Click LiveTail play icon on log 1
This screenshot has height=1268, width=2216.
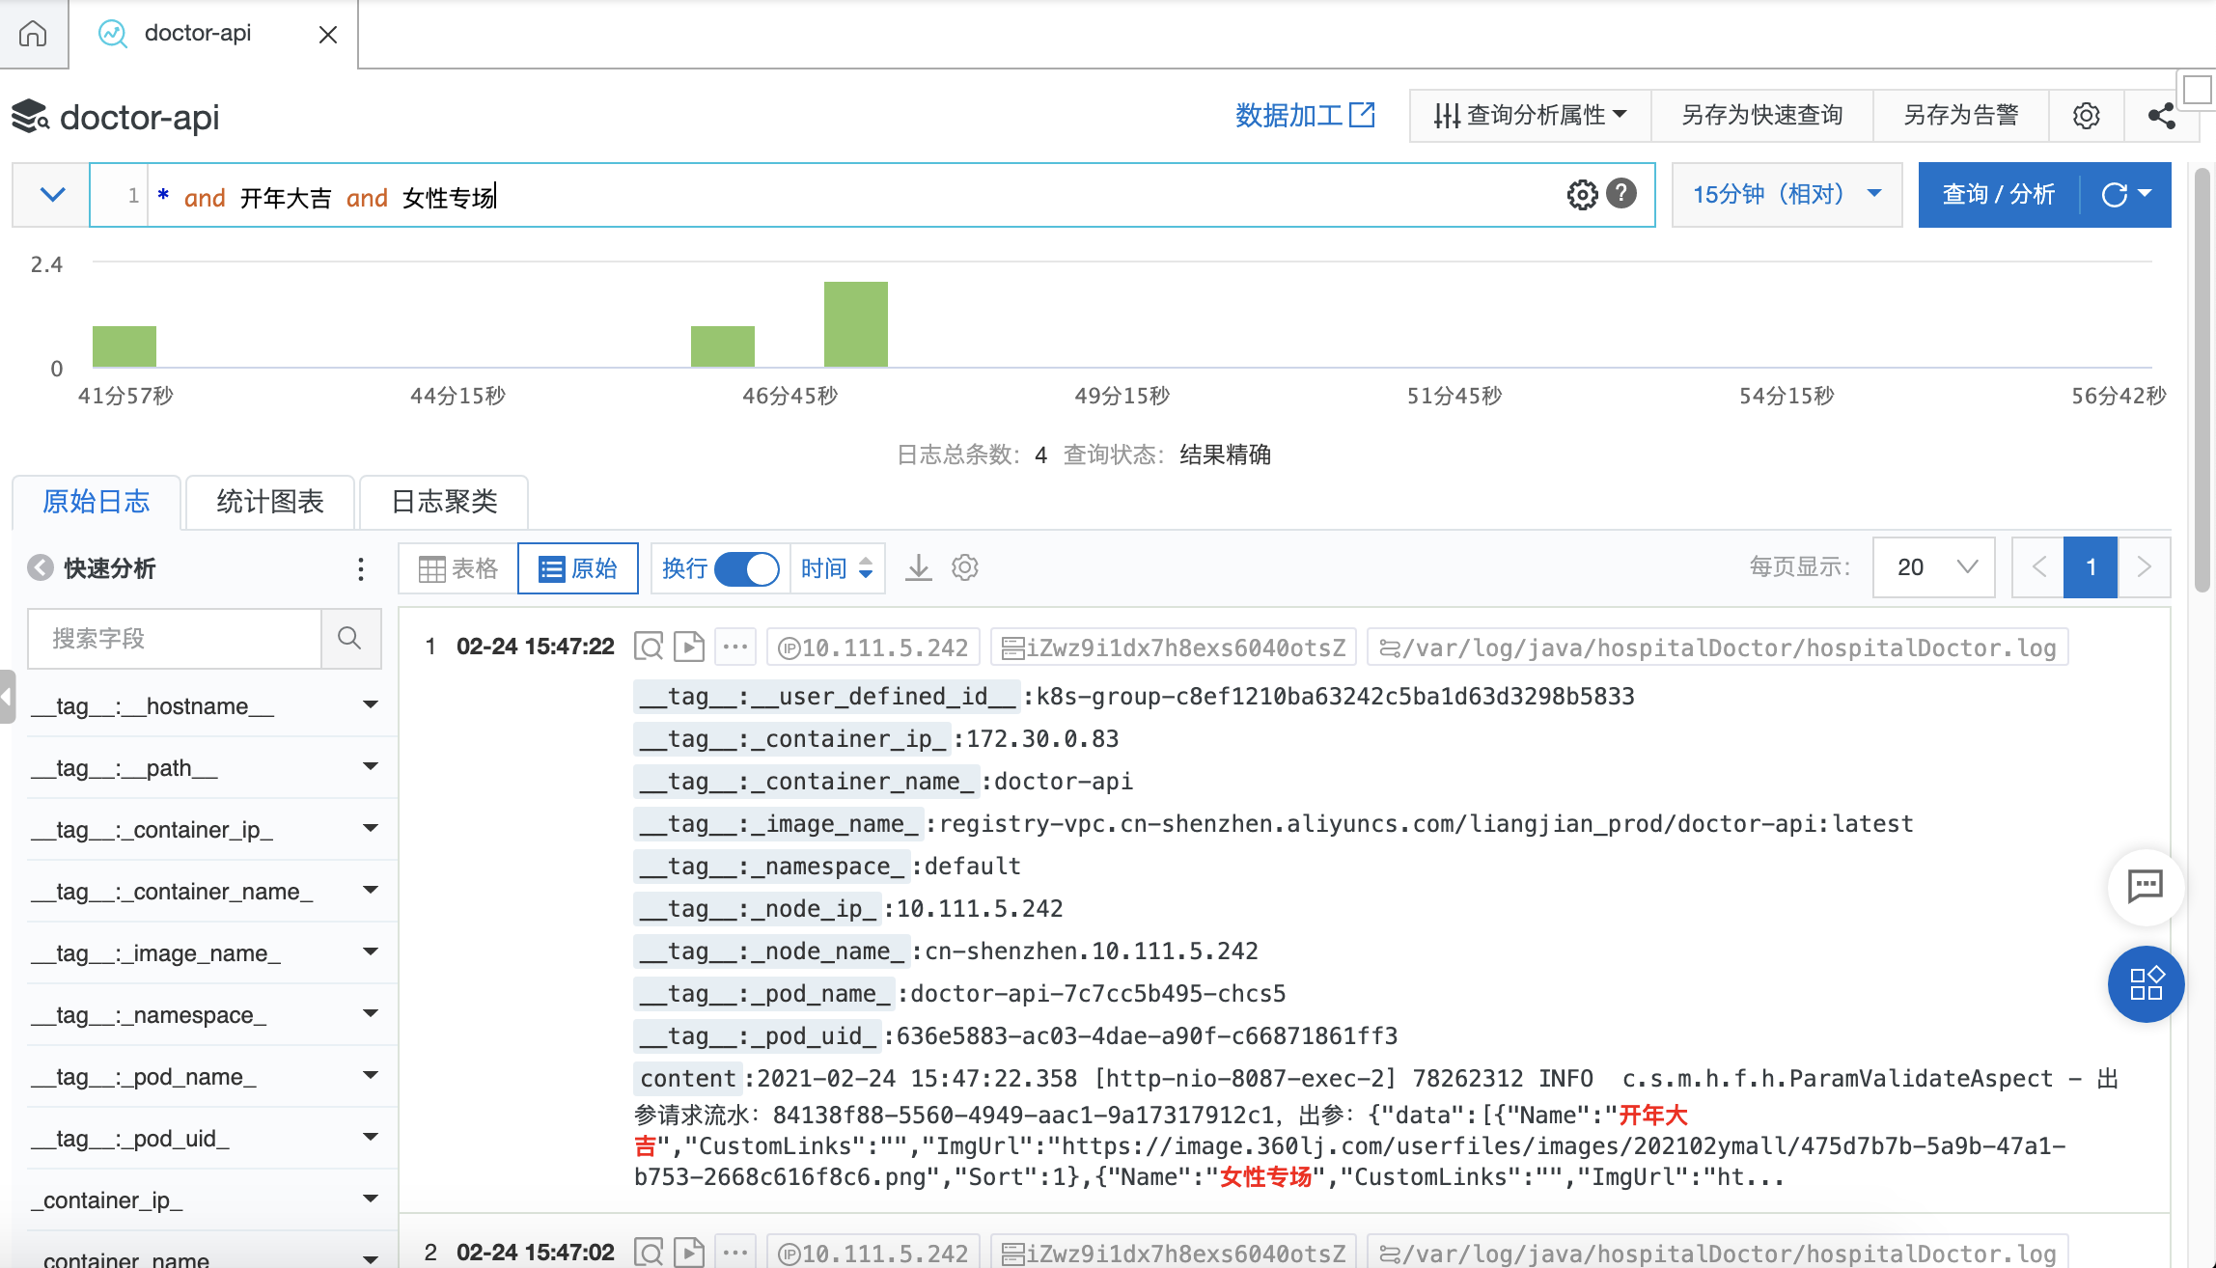(689, 647)
